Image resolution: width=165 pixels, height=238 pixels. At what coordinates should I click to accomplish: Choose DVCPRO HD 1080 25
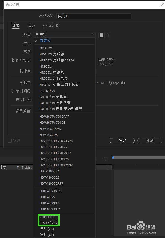[x=65, y=159]
